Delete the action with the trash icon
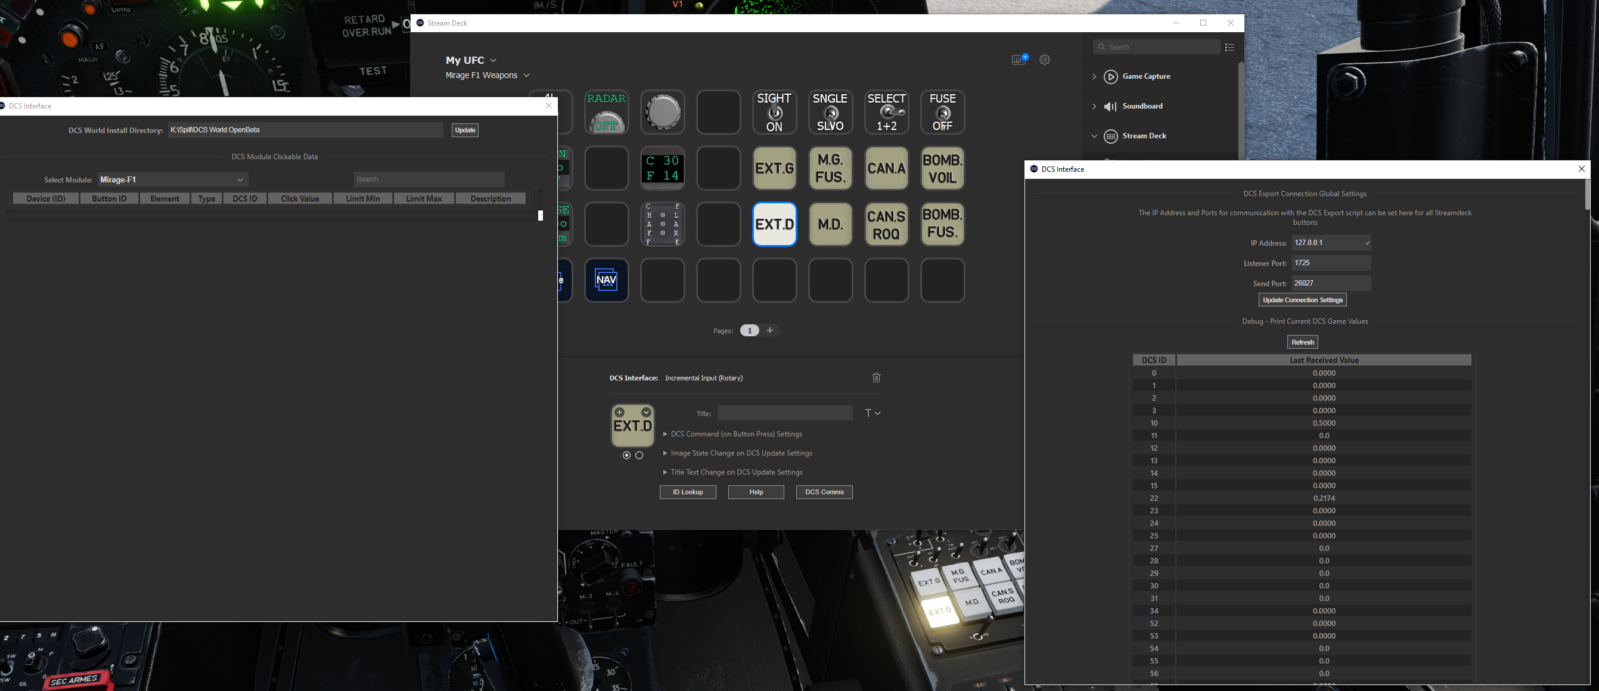This screenshot has height=691, width=1599. tap(877, 377)
